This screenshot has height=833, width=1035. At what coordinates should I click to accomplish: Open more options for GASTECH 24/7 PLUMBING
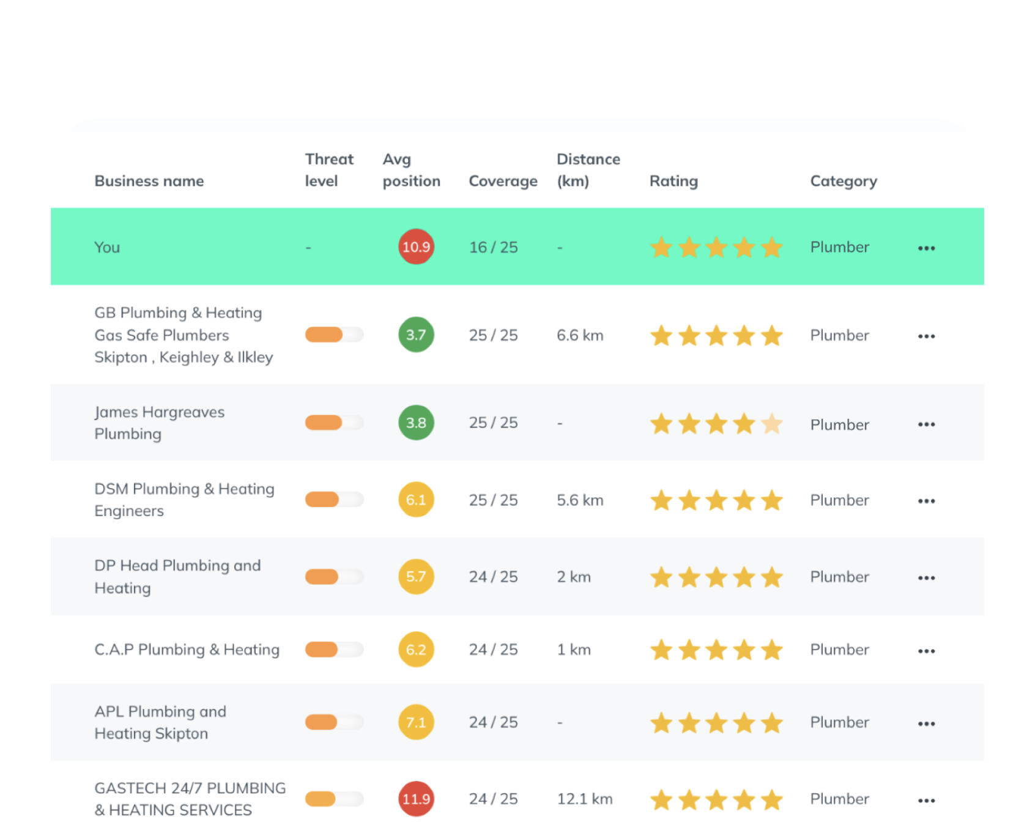click(x=926, y=800)
